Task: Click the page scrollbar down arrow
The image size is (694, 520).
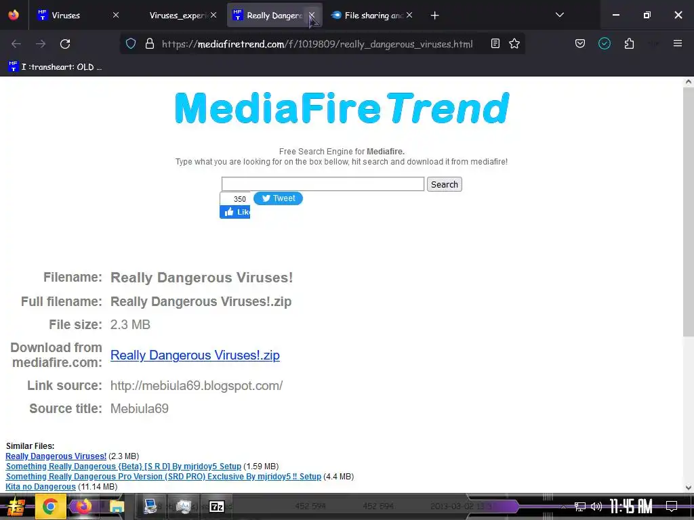Action: (689, 487)
